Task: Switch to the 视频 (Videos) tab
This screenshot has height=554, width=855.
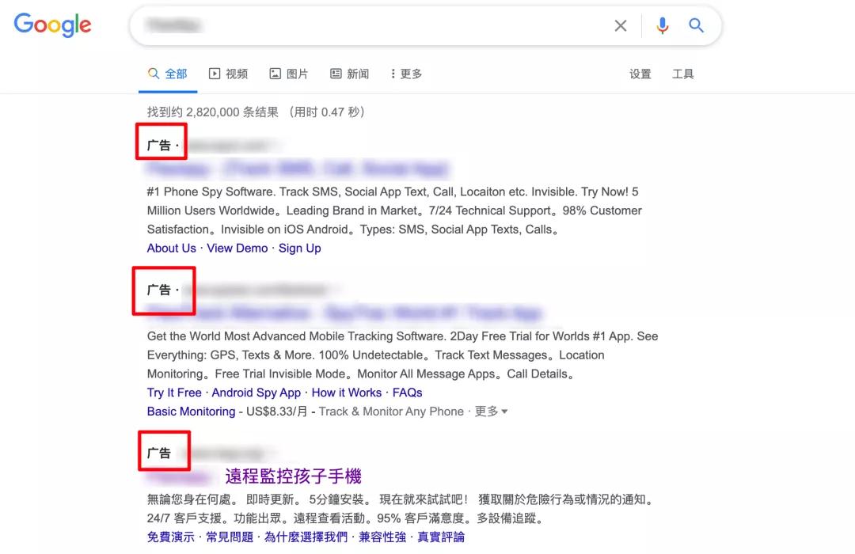Action: click(x=229, y=73)
